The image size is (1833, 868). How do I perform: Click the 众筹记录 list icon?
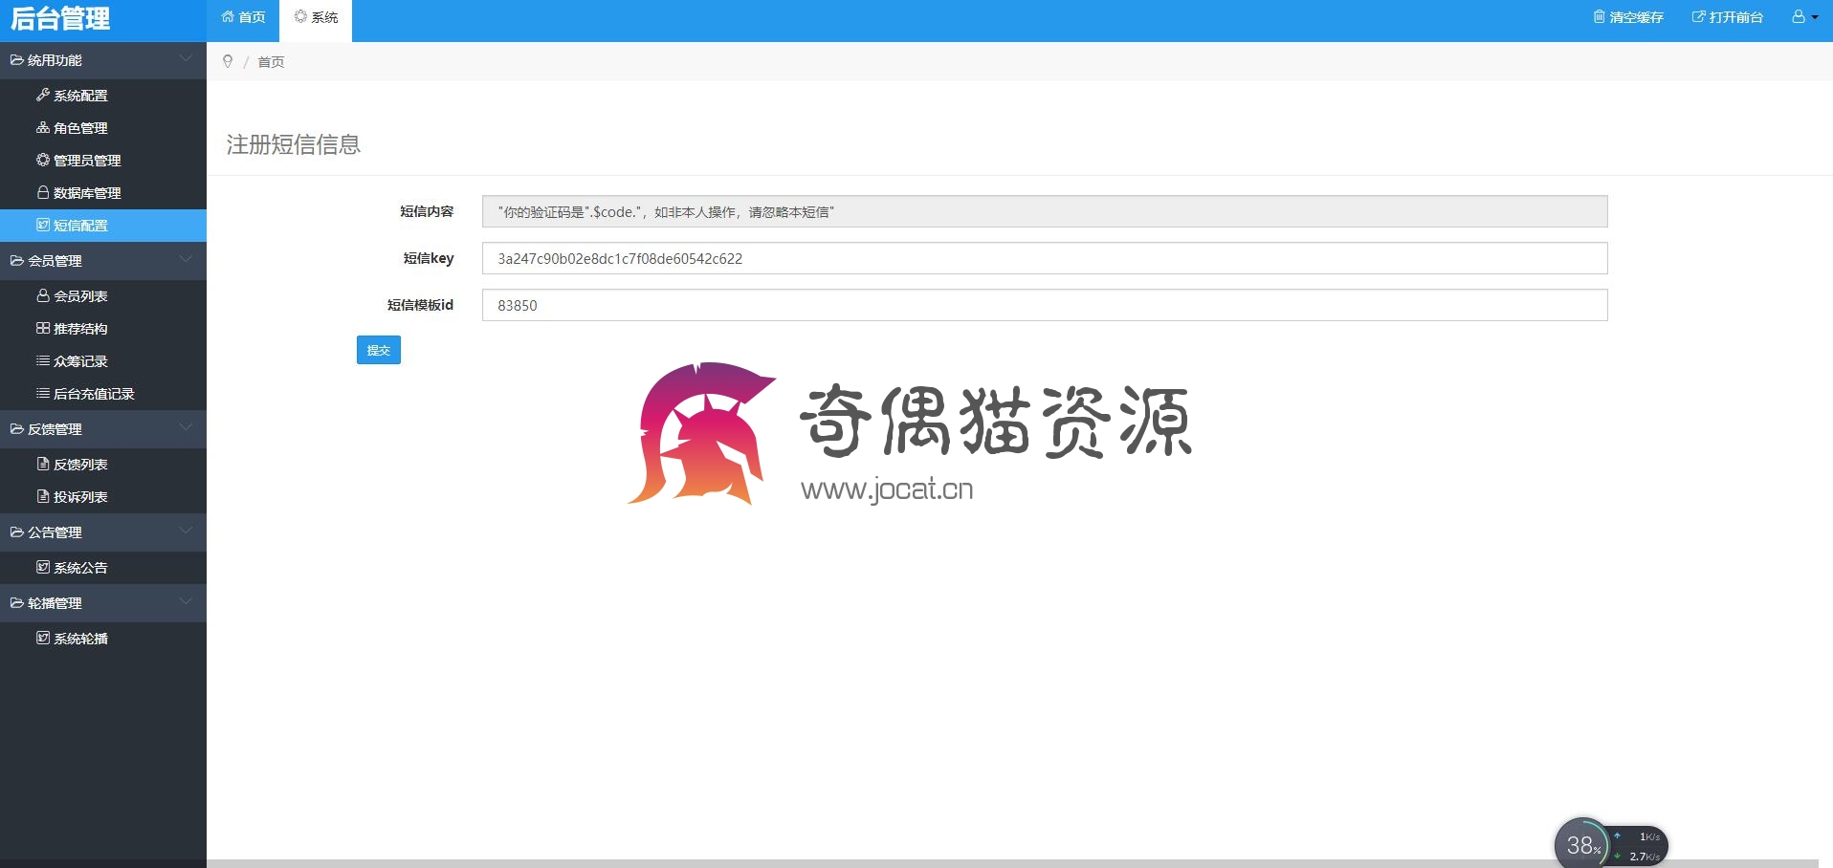tap(43, 361)
